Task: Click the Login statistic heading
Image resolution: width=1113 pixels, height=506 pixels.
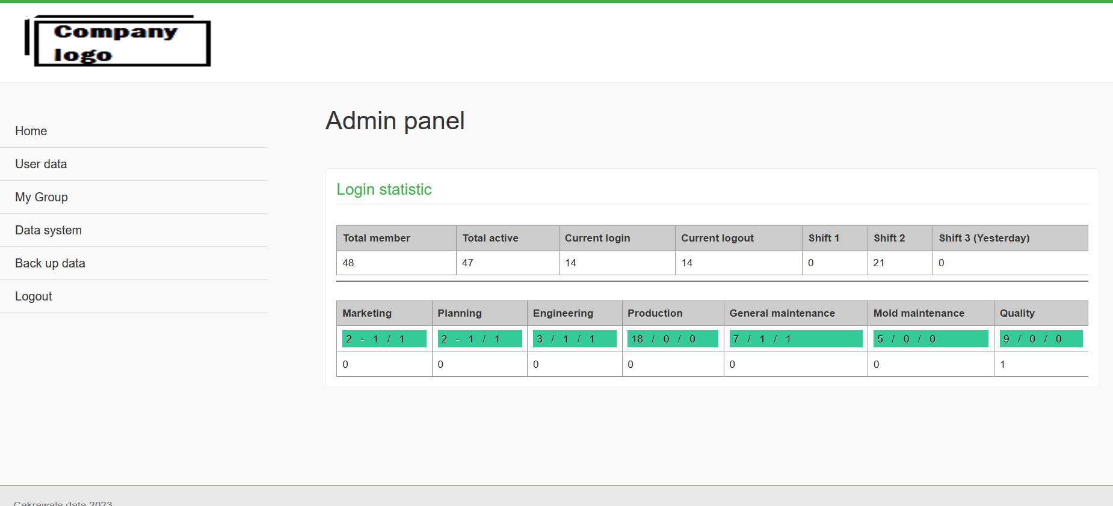Action: pos(384,189)
